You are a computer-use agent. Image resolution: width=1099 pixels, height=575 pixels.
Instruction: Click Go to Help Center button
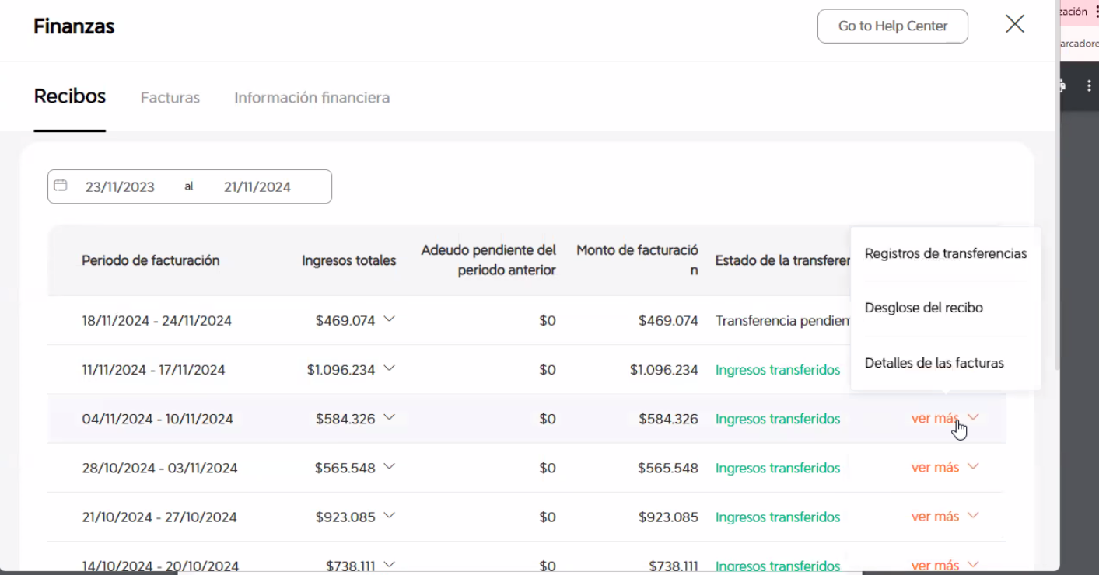point(893,26)
